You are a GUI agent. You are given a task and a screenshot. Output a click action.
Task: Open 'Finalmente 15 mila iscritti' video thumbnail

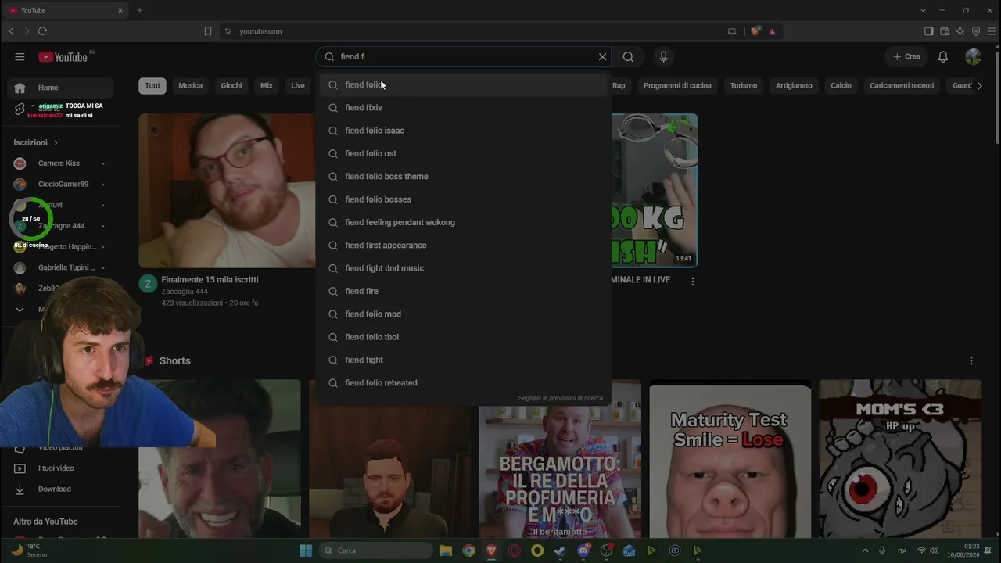point(227,191)
